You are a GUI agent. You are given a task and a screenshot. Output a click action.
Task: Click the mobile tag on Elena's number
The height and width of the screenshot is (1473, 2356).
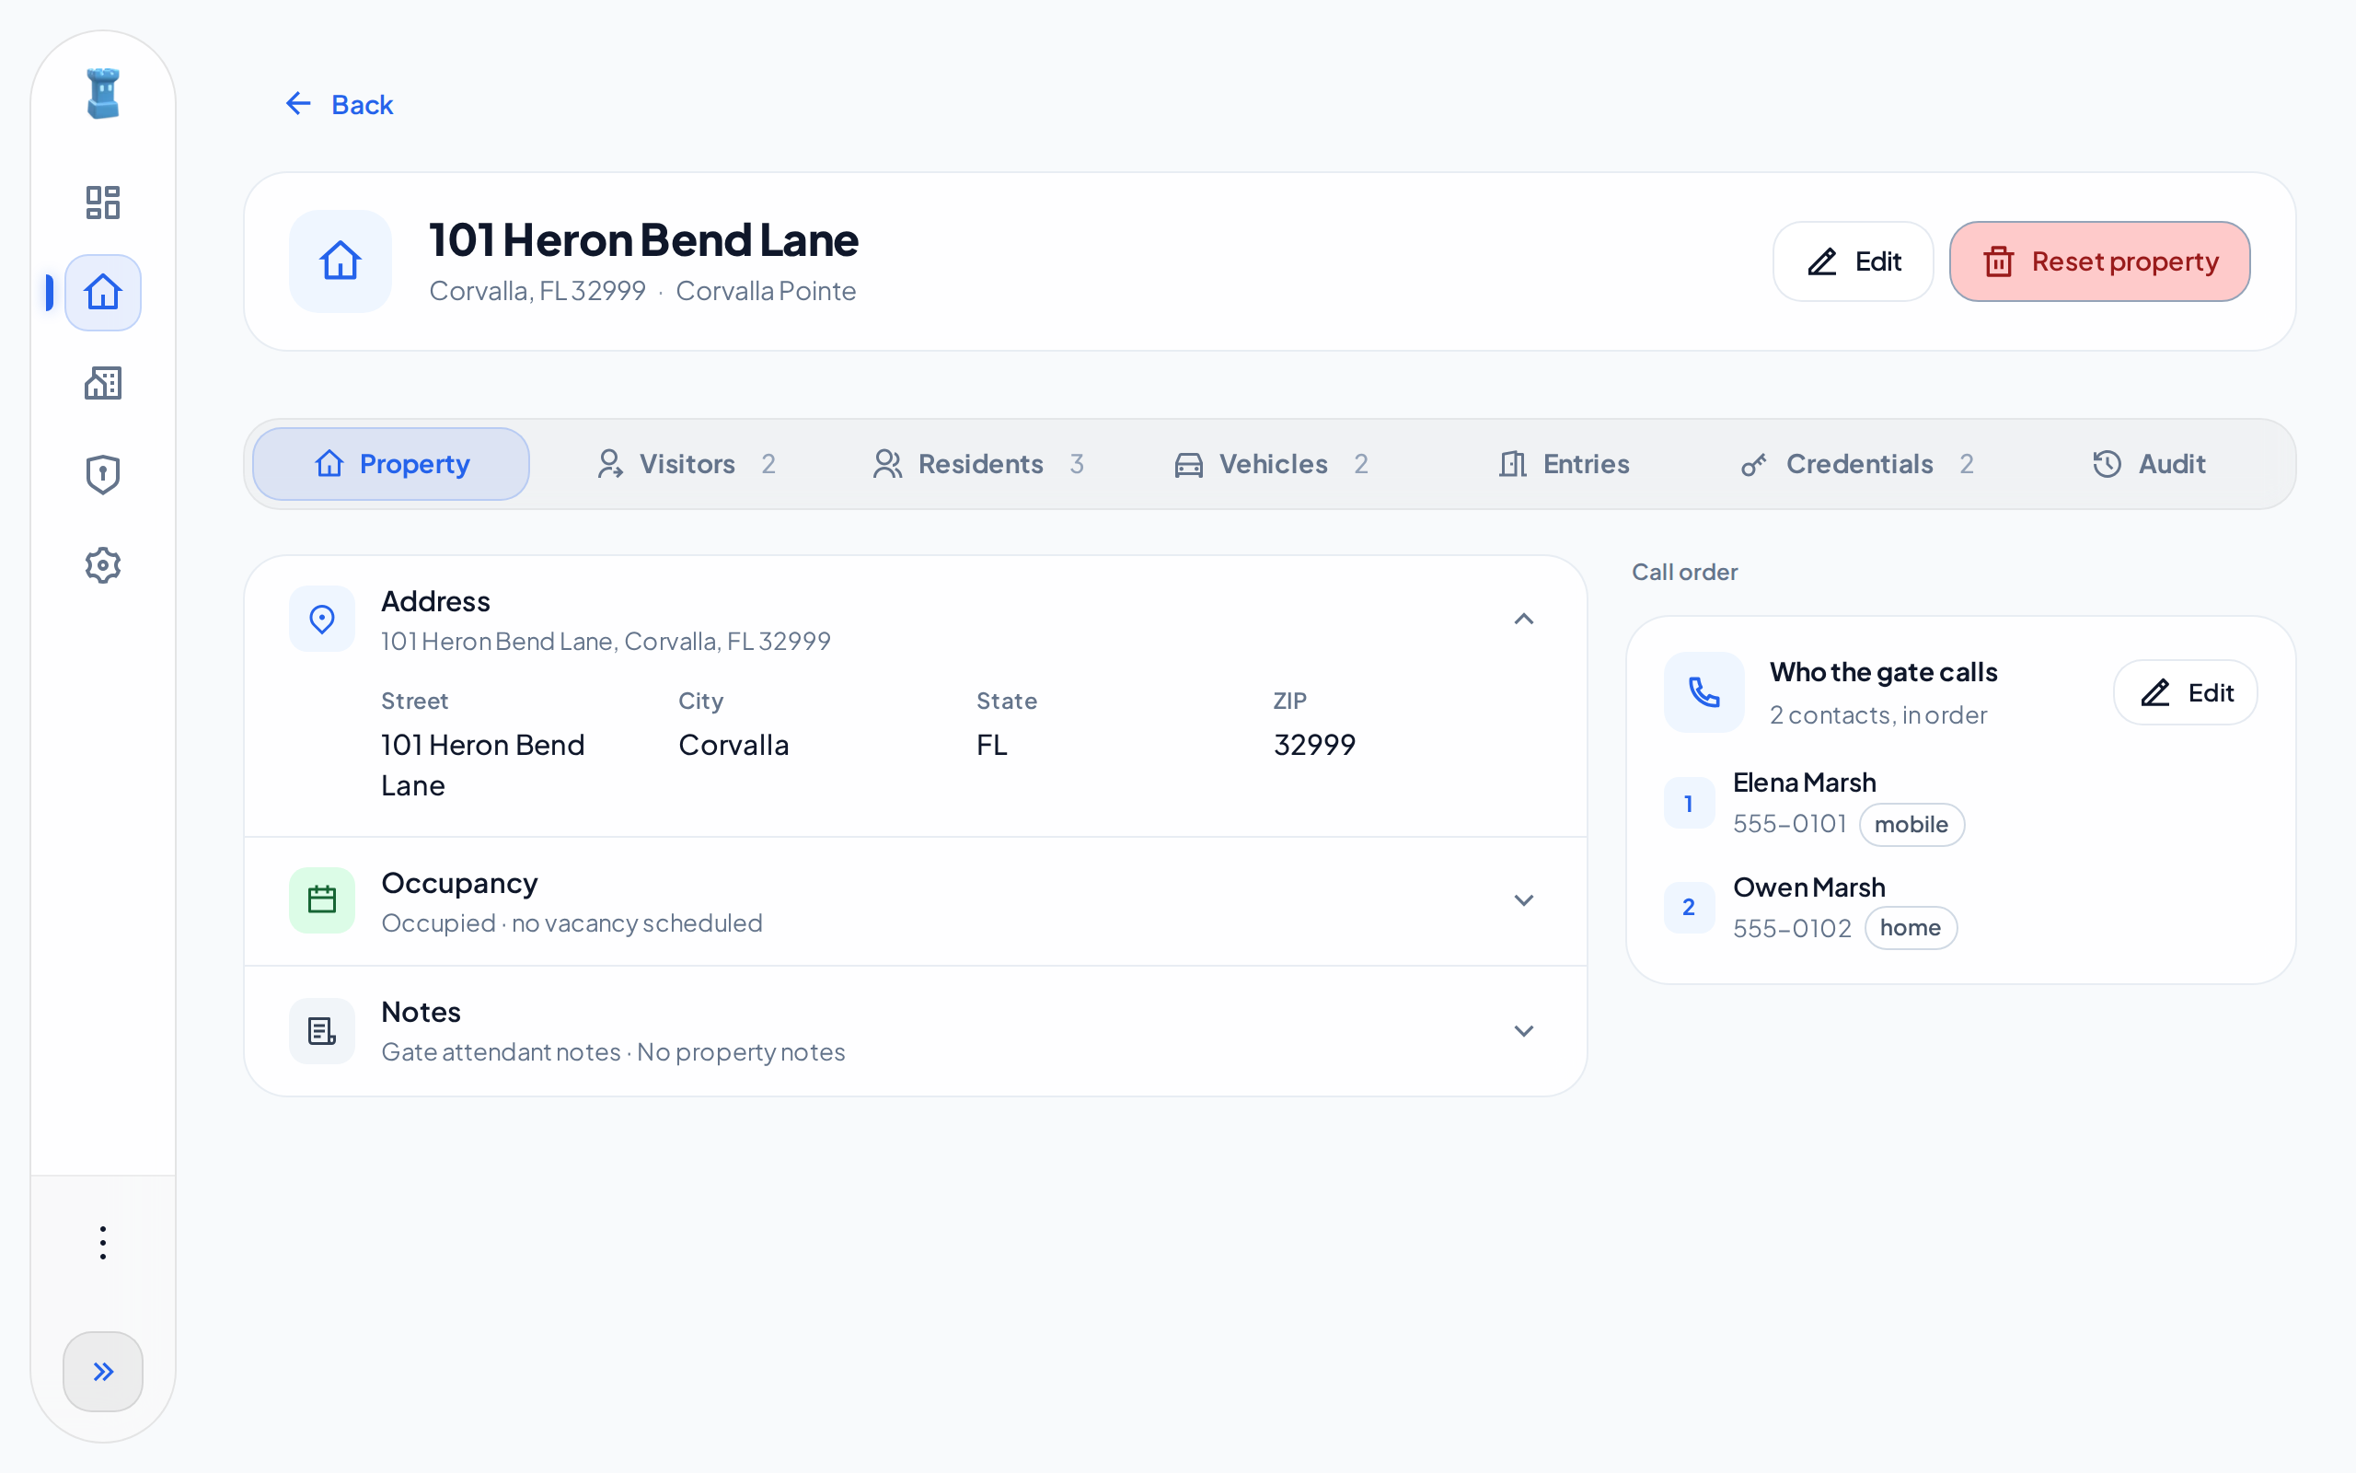[1911, 824]
